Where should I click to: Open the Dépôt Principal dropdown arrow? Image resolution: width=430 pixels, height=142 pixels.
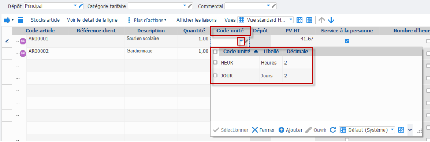click(75, 6)
